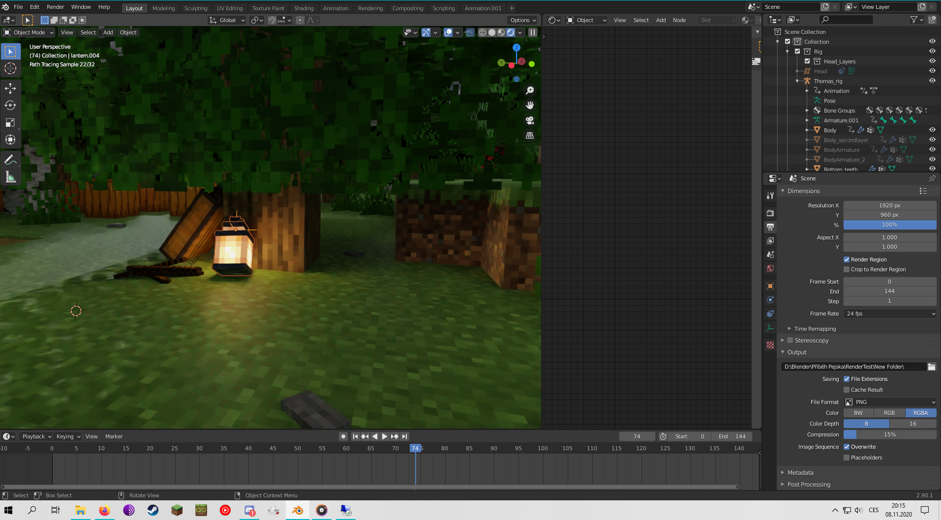This screenshot has height=520, width=941.
Task: Open the World Properties tab
Action: pyautogui.click(x=770, y=268)
